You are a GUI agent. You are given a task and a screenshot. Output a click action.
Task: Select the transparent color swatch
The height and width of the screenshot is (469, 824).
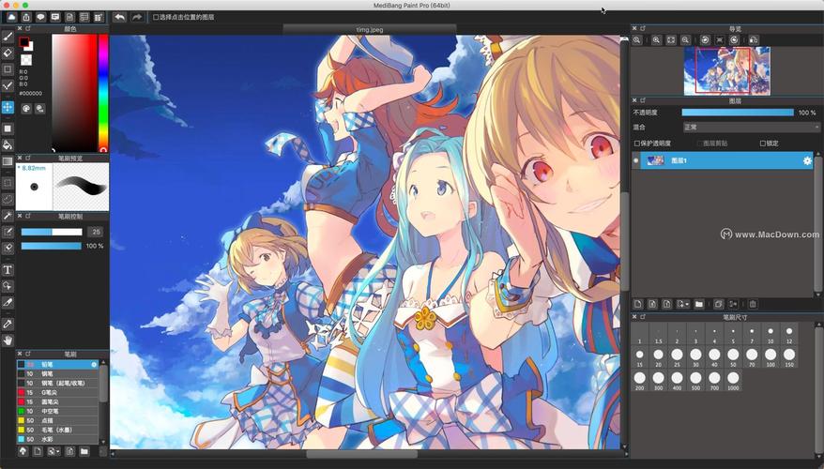[x=25, y=60]
